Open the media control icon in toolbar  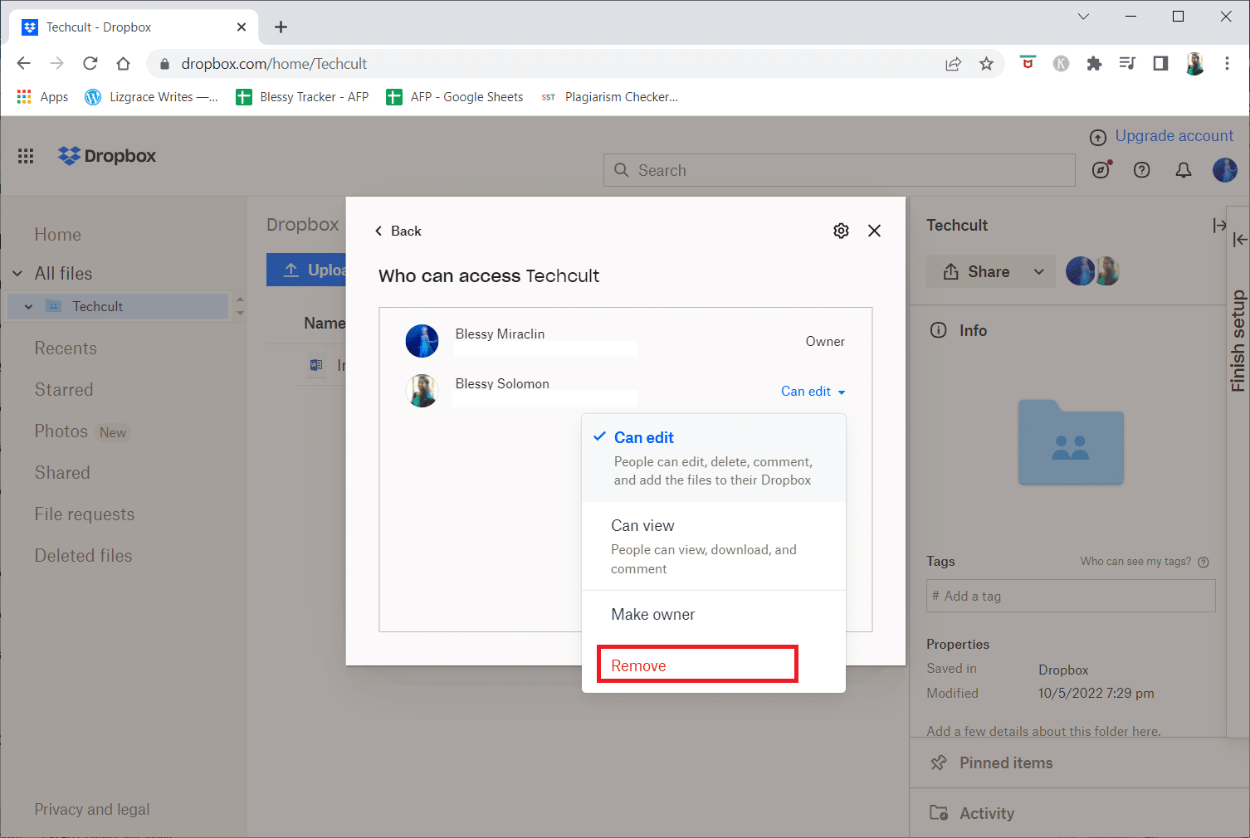tap(1127, 63)
